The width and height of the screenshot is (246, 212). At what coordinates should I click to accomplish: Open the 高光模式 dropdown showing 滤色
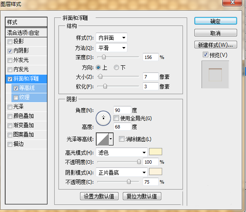tap(122, 152)
